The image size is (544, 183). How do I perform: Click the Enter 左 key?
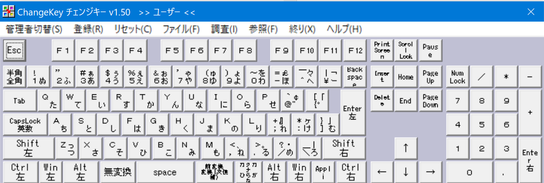tap(353, 112)
